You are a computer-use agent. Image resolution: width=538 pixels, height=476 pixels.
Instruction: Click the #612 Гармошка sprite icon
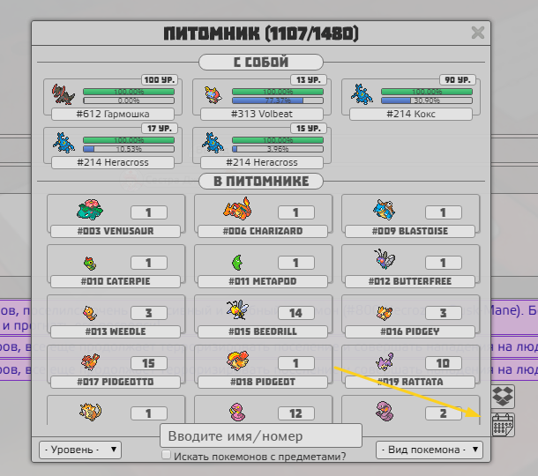[64, 94]
